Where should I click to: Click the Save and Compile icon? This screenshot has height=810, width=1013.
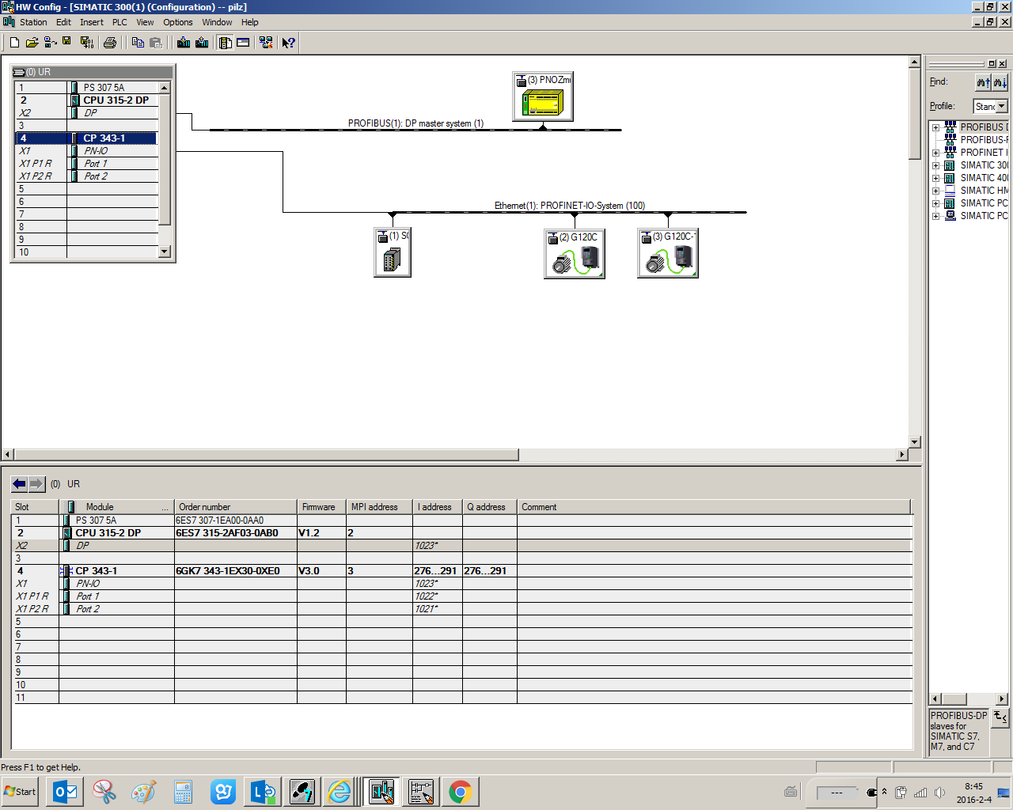click(x=86, y=43)
